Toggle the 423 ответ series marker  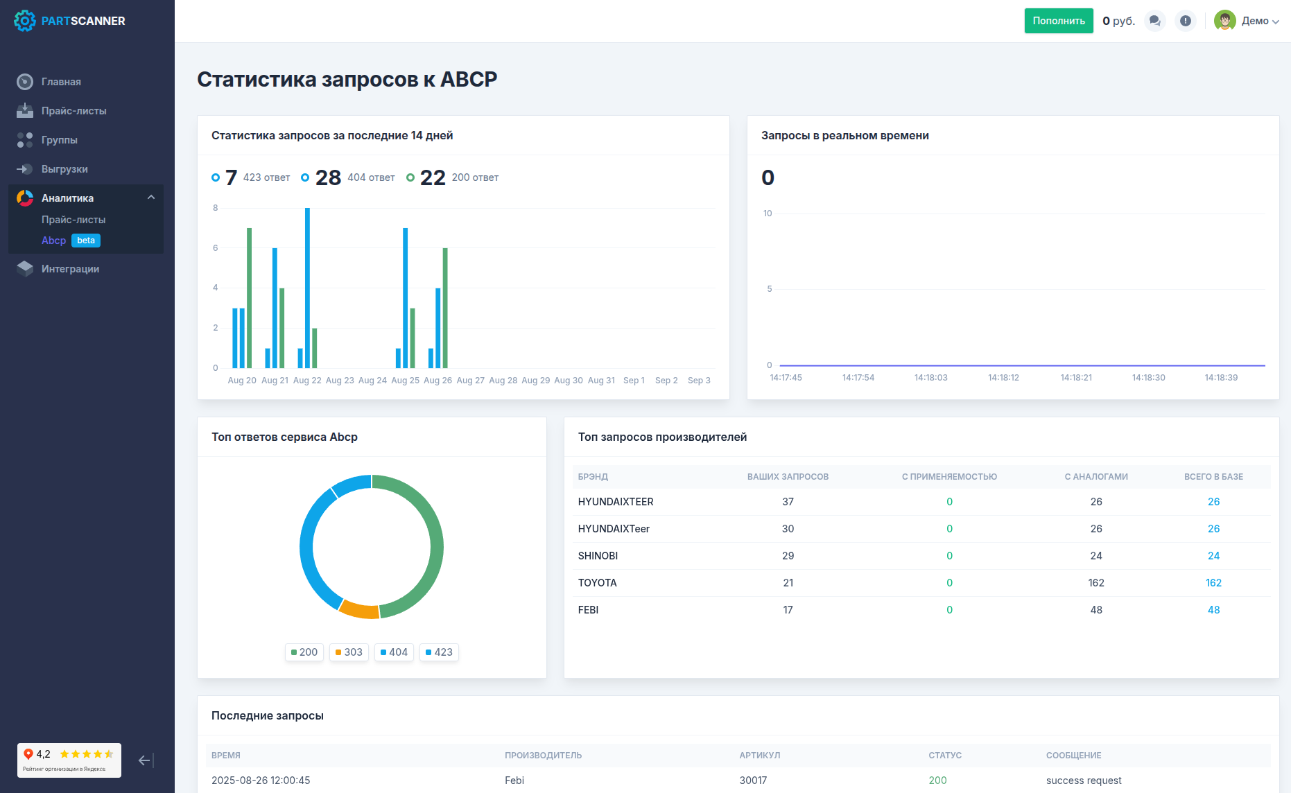click(216, 177)
